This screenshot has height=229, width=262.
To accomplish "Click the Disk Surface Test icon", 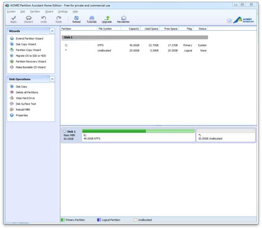I will pos(12,103).
